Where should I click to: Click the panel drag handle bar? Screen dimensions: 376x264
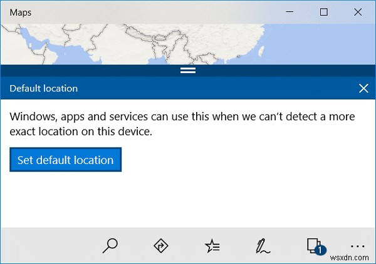tap(188, 70)
